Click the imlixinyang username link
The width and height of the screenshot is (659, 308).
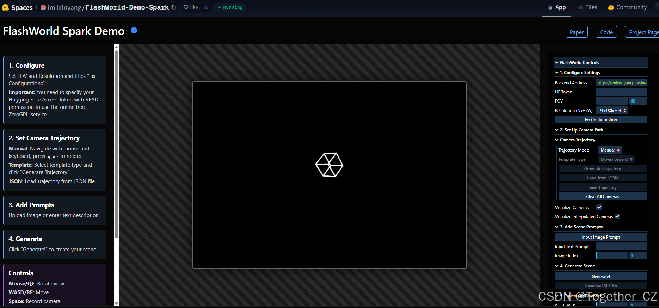[x=64, y=7]
